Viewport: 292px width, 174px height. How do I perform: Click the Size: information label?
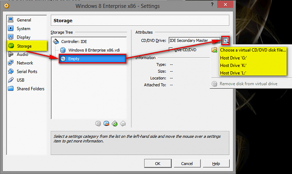pyautogui.click(x=162, y=71)
